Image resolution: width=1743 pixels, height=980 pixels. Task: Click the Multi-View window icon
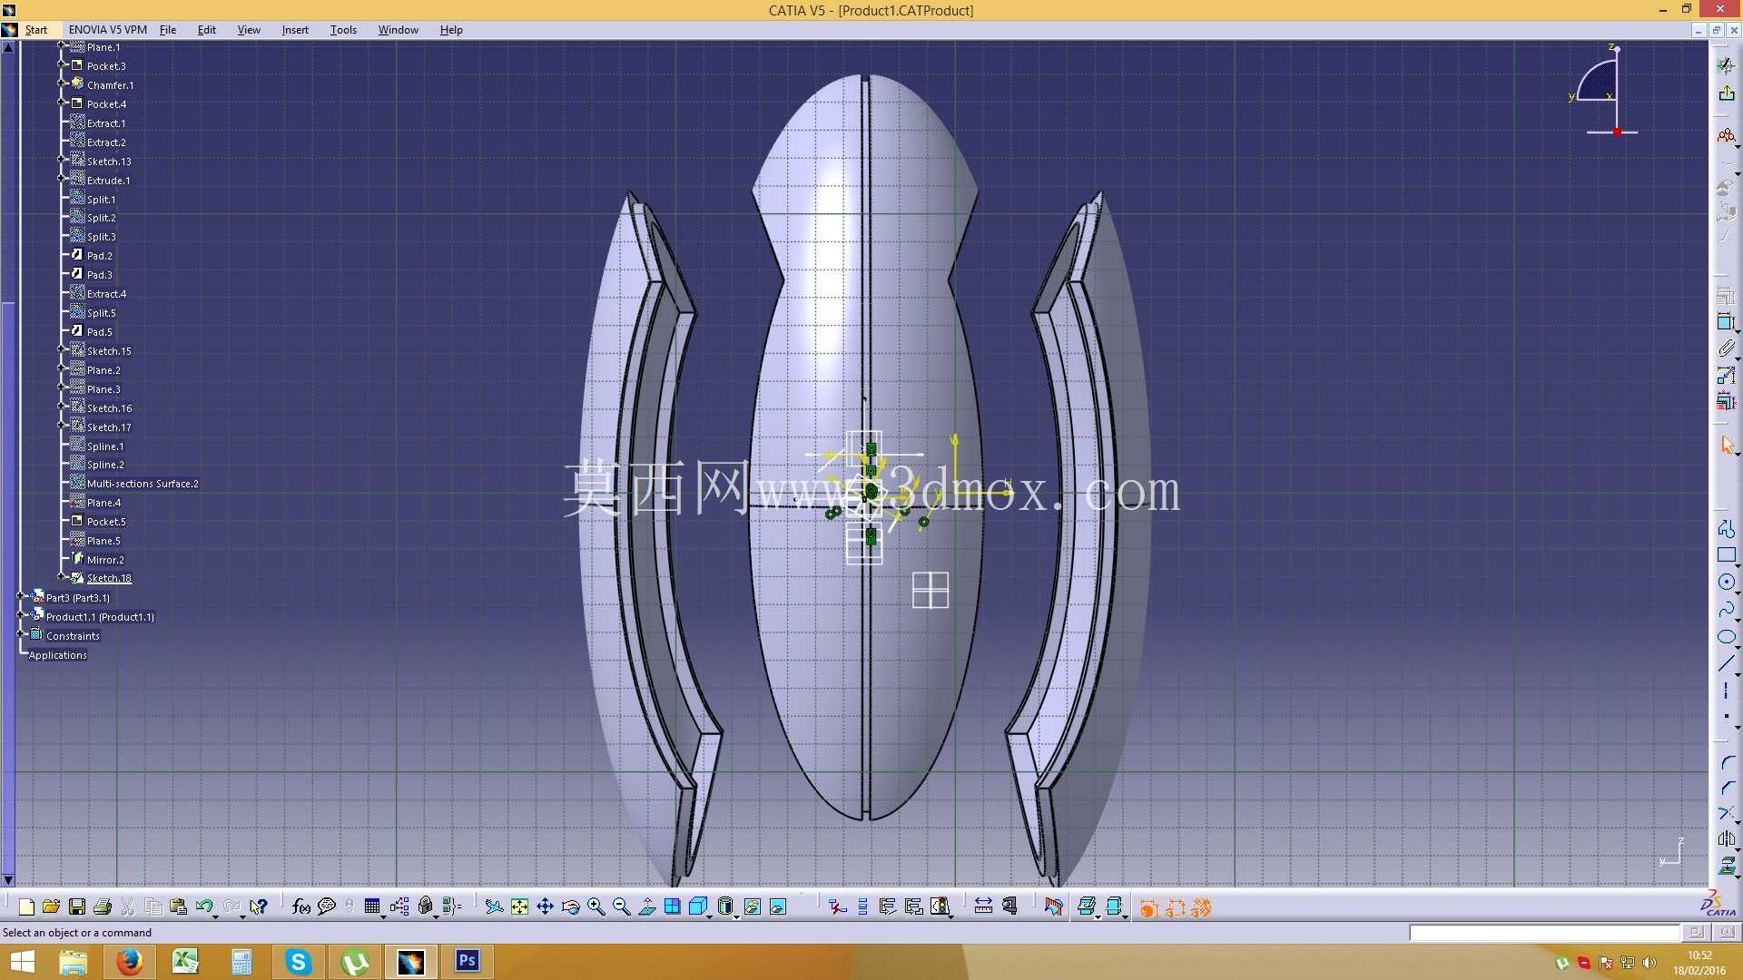pyautogui.click(x=673, y=906)
